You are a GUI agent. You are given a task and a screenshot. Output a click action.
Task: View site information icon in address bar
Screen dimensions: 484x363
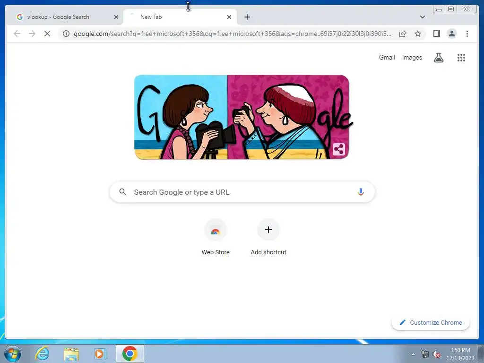pyautogui.click(x=66, y=34)
